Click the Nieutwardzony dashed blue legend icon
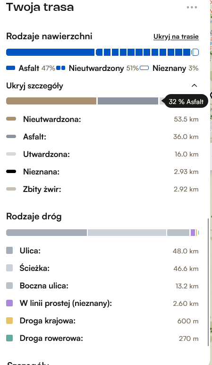The height and width of the screenshot is (365, 212). 60,68
